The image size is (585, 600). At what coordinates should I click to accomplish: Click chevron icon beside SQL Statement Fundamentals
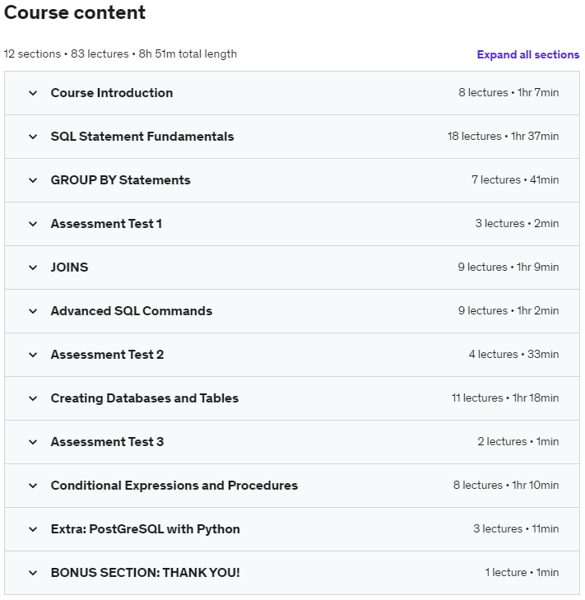pyautogui.click(x=33, y=137)
